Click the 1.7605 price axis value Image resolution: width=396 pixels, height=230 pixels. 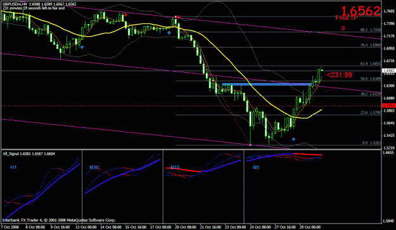coord(389,11)
